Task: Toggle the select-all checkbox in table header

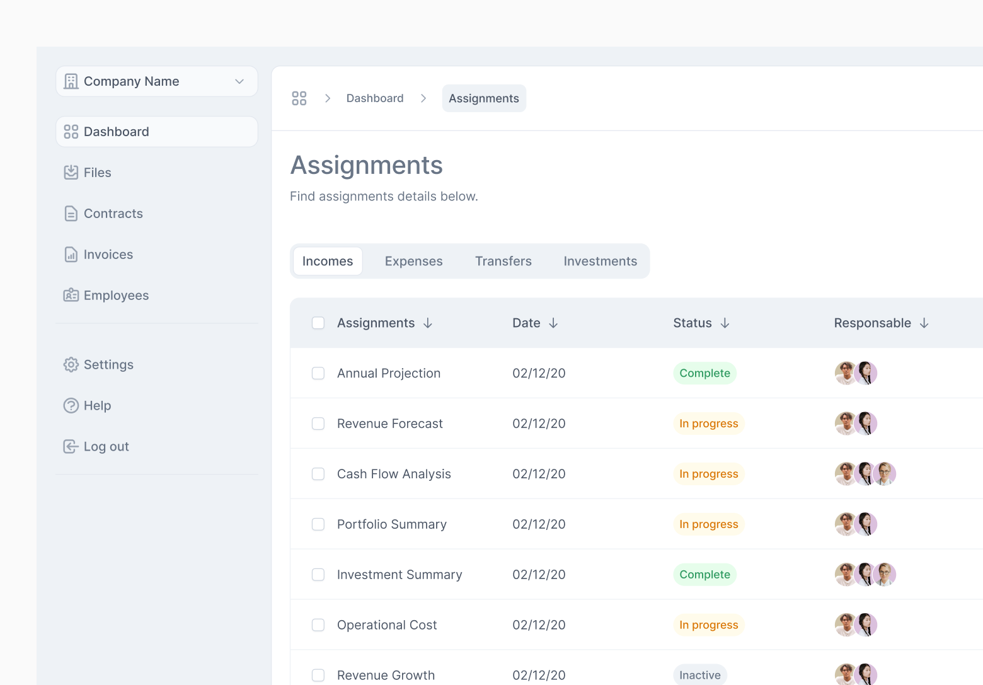Action: 318,323
